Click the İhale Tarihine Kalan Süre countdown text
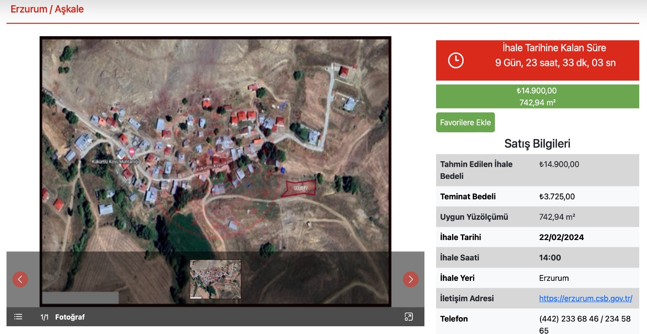This screenshot has width=647, height=334. [554, 48]
